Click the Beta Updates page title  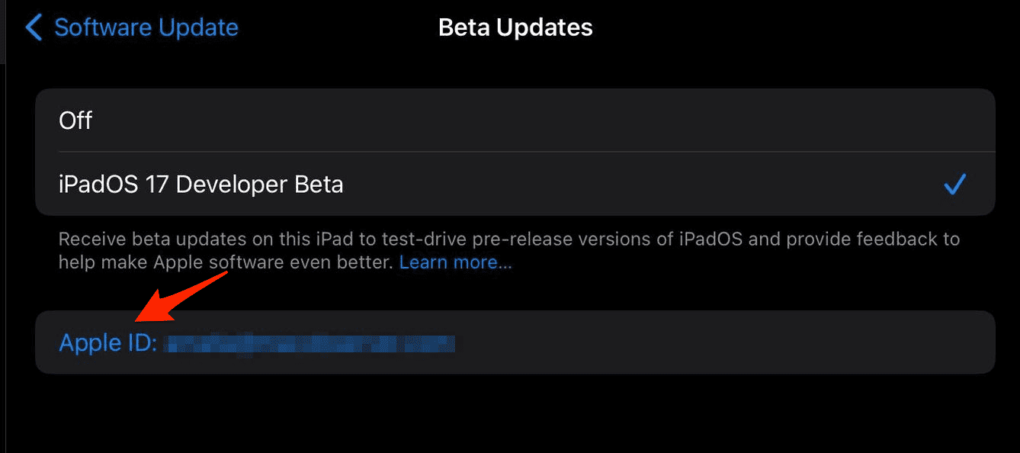pyautogui.click(x=515, y=28)
